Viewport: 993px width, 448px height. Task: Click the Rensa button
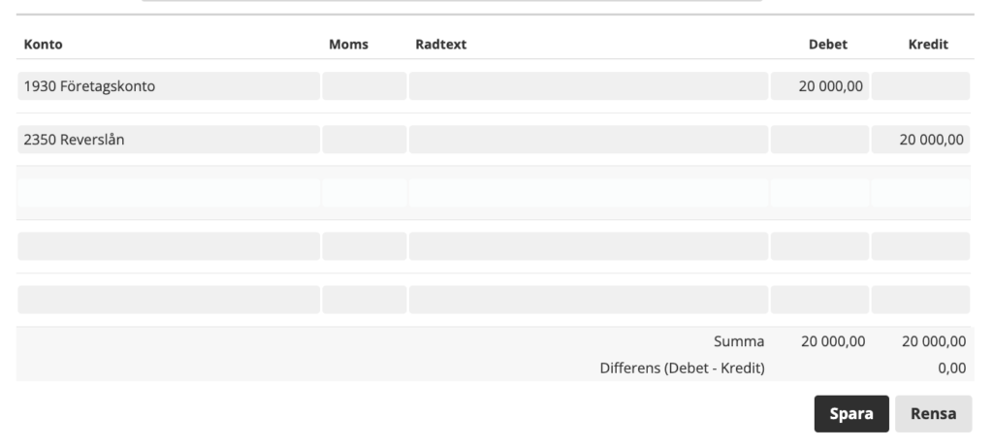[933, 413]
